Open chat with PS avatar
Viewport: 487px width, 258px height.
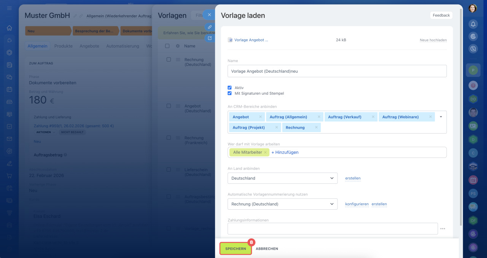473,193
